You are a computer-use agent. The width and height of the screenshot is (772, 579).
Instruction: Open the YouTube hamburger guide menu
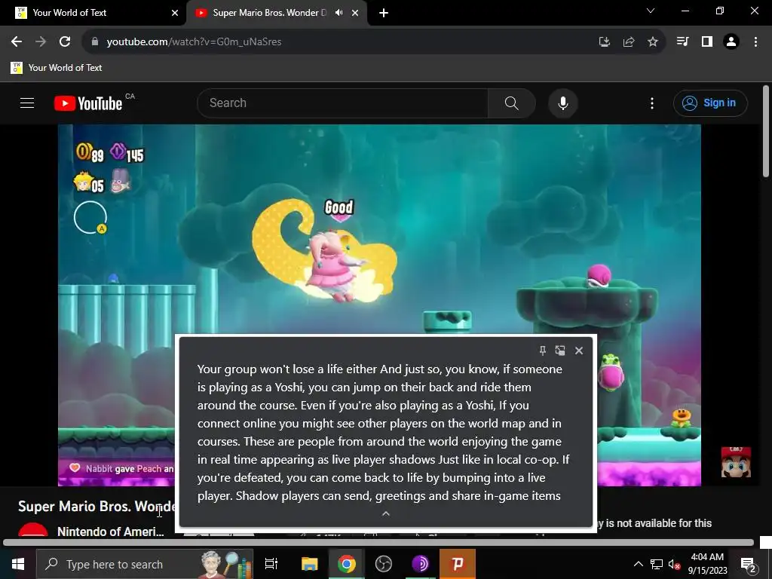[27, 103]
